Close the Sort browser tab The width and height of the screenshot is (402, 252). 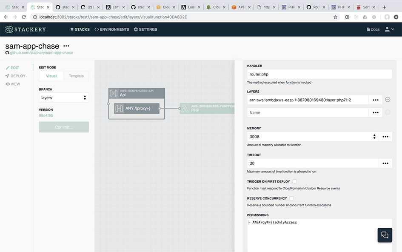coord(373,7)
